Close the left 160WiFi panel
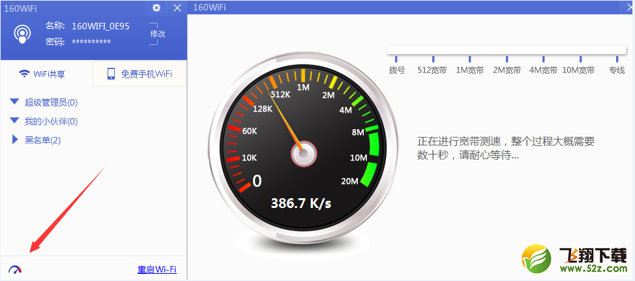This screenshot has height=281, width=635. (177, 8)
